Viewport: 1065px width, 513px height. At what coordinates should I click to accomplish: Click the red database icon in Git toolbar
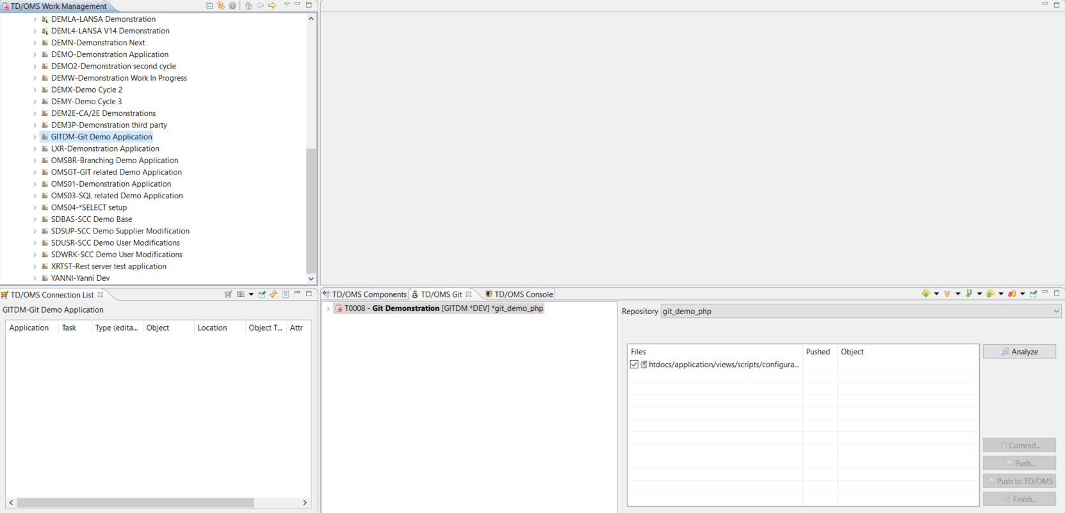1012,294
